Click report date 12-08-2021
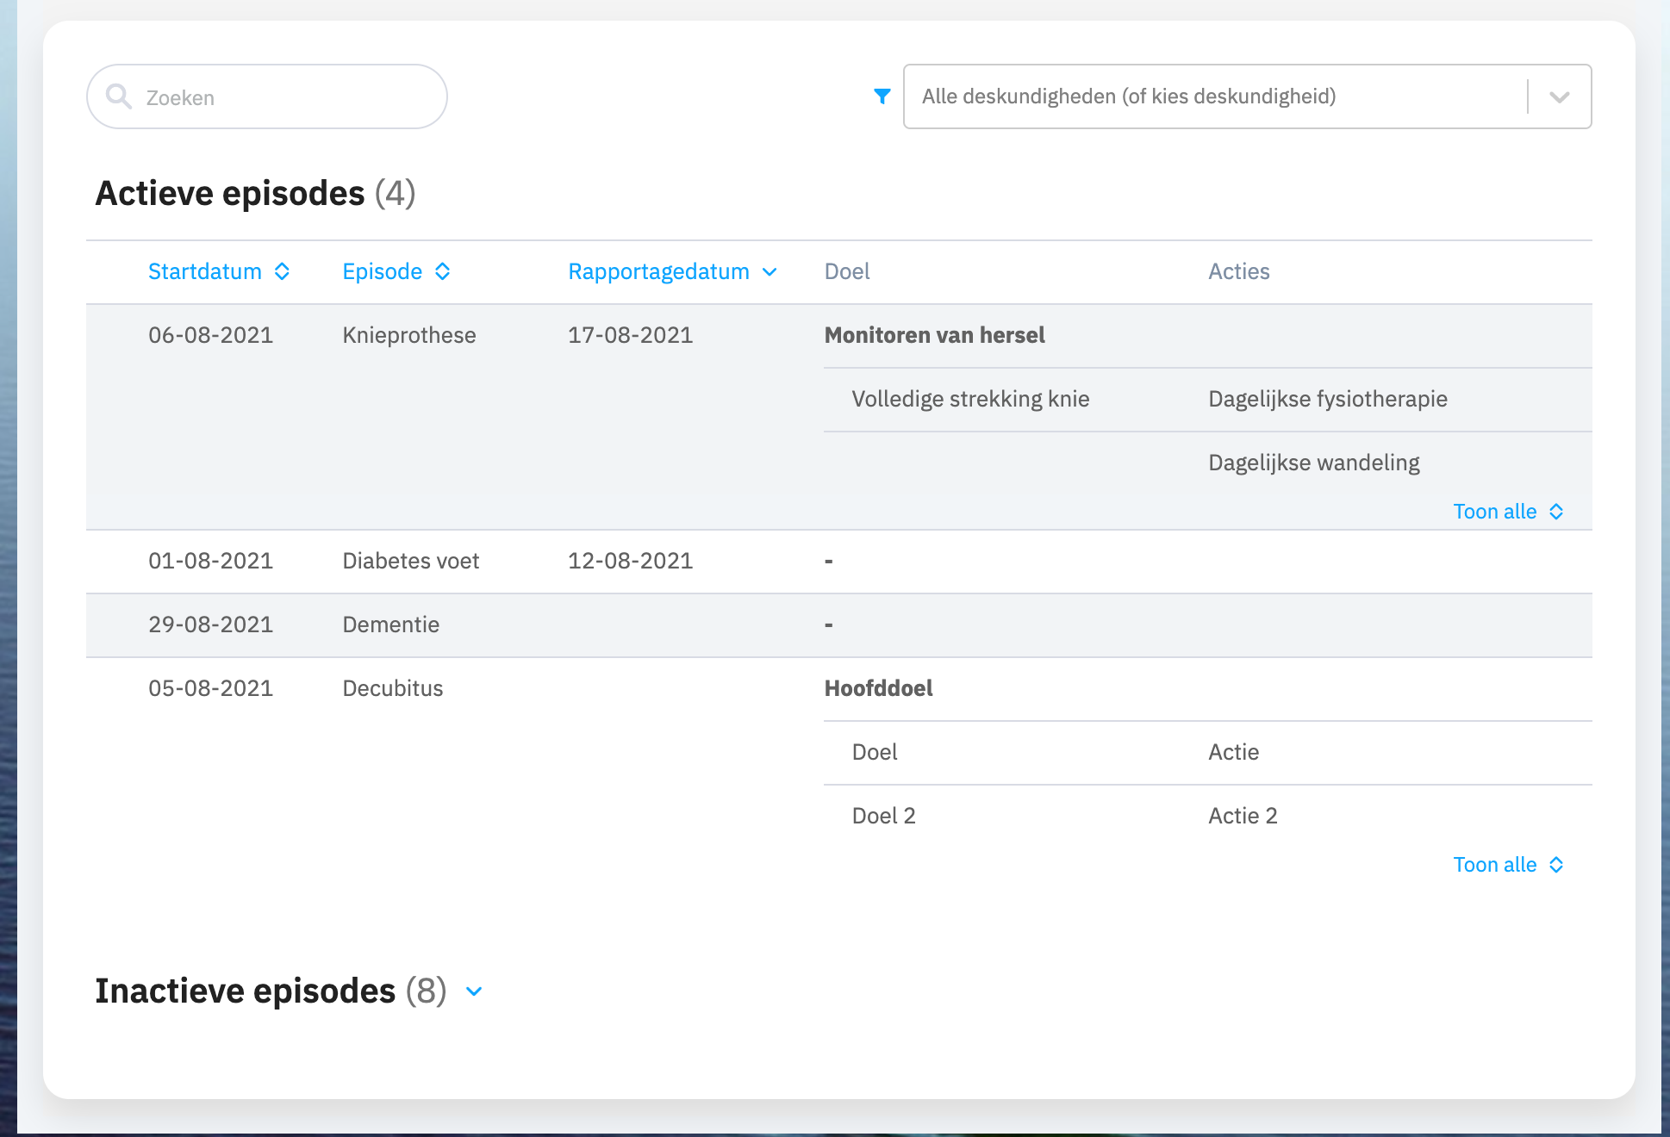Image resolution: width=1670 pixels, height=1137 pixels. (631, 561)
